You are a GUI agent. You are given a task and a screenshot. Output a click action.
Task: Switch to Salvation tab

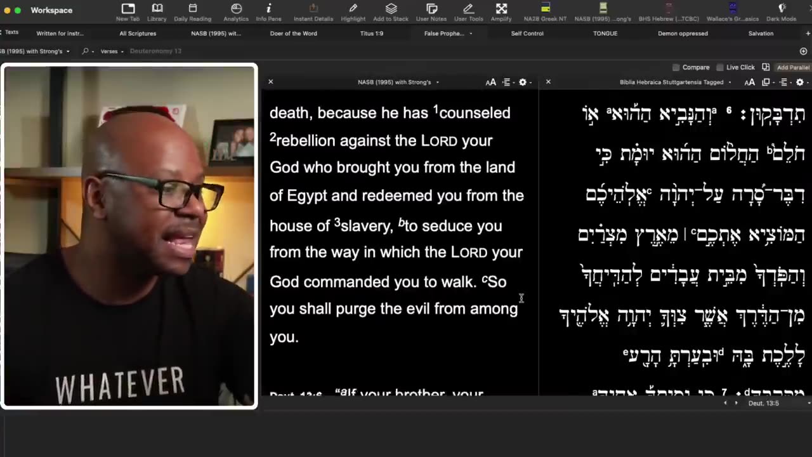click(761, 33)
